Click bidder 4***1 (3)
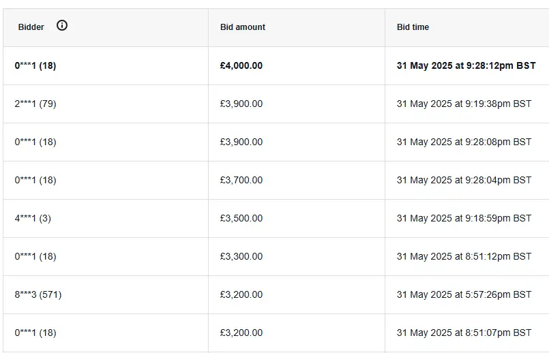The height and width of the screenshot is (353, 549). [33, 219]
